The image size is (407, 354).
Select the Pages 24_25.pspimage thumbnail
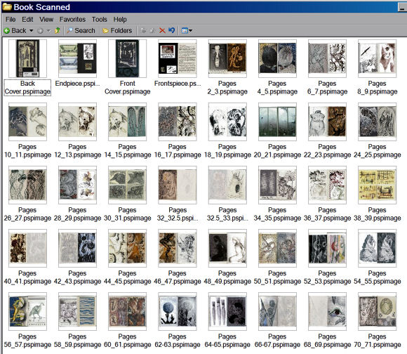(x=377, y=122)
